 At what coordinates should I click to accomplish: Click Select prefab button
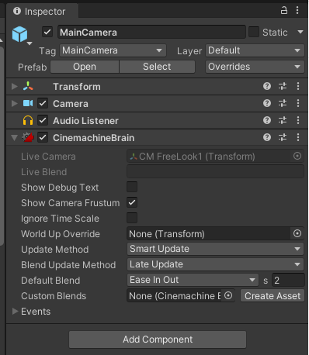point(157,67)
